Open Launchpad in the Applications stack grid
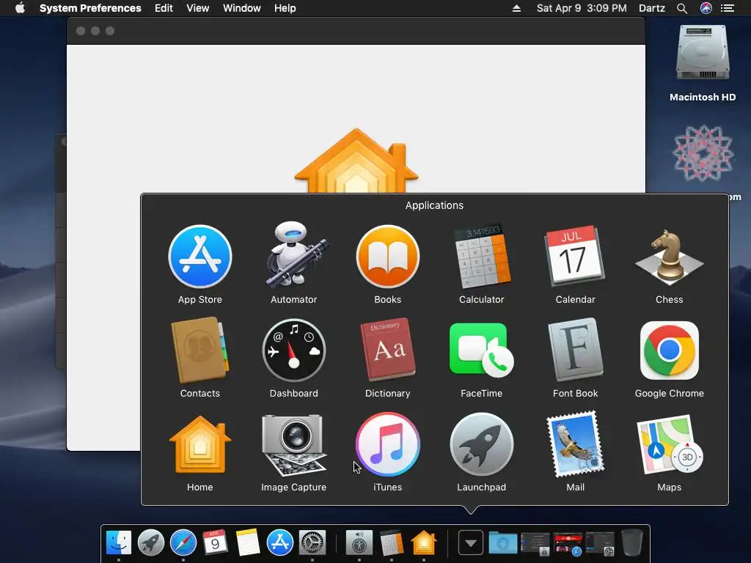 coord(481,444)
